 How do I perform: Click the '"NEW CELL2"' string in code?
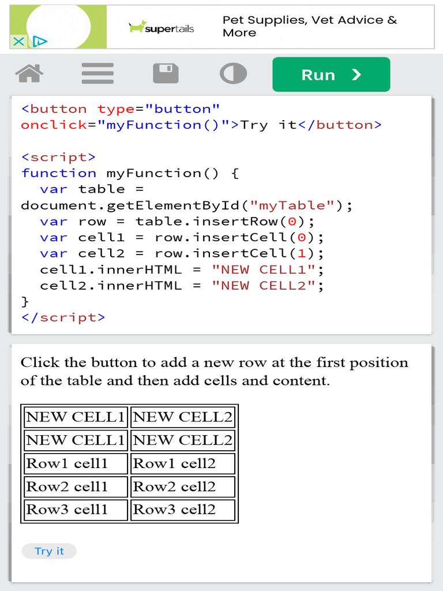pos(263,286)
